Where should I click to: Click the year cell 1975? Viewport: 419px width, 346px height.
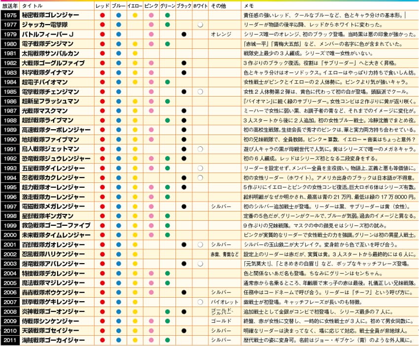[x=10, y=15]
